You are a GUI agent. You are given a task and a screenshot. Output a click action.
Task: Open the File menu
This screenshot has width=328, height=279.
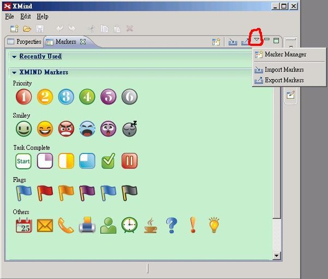pos(9,16)
